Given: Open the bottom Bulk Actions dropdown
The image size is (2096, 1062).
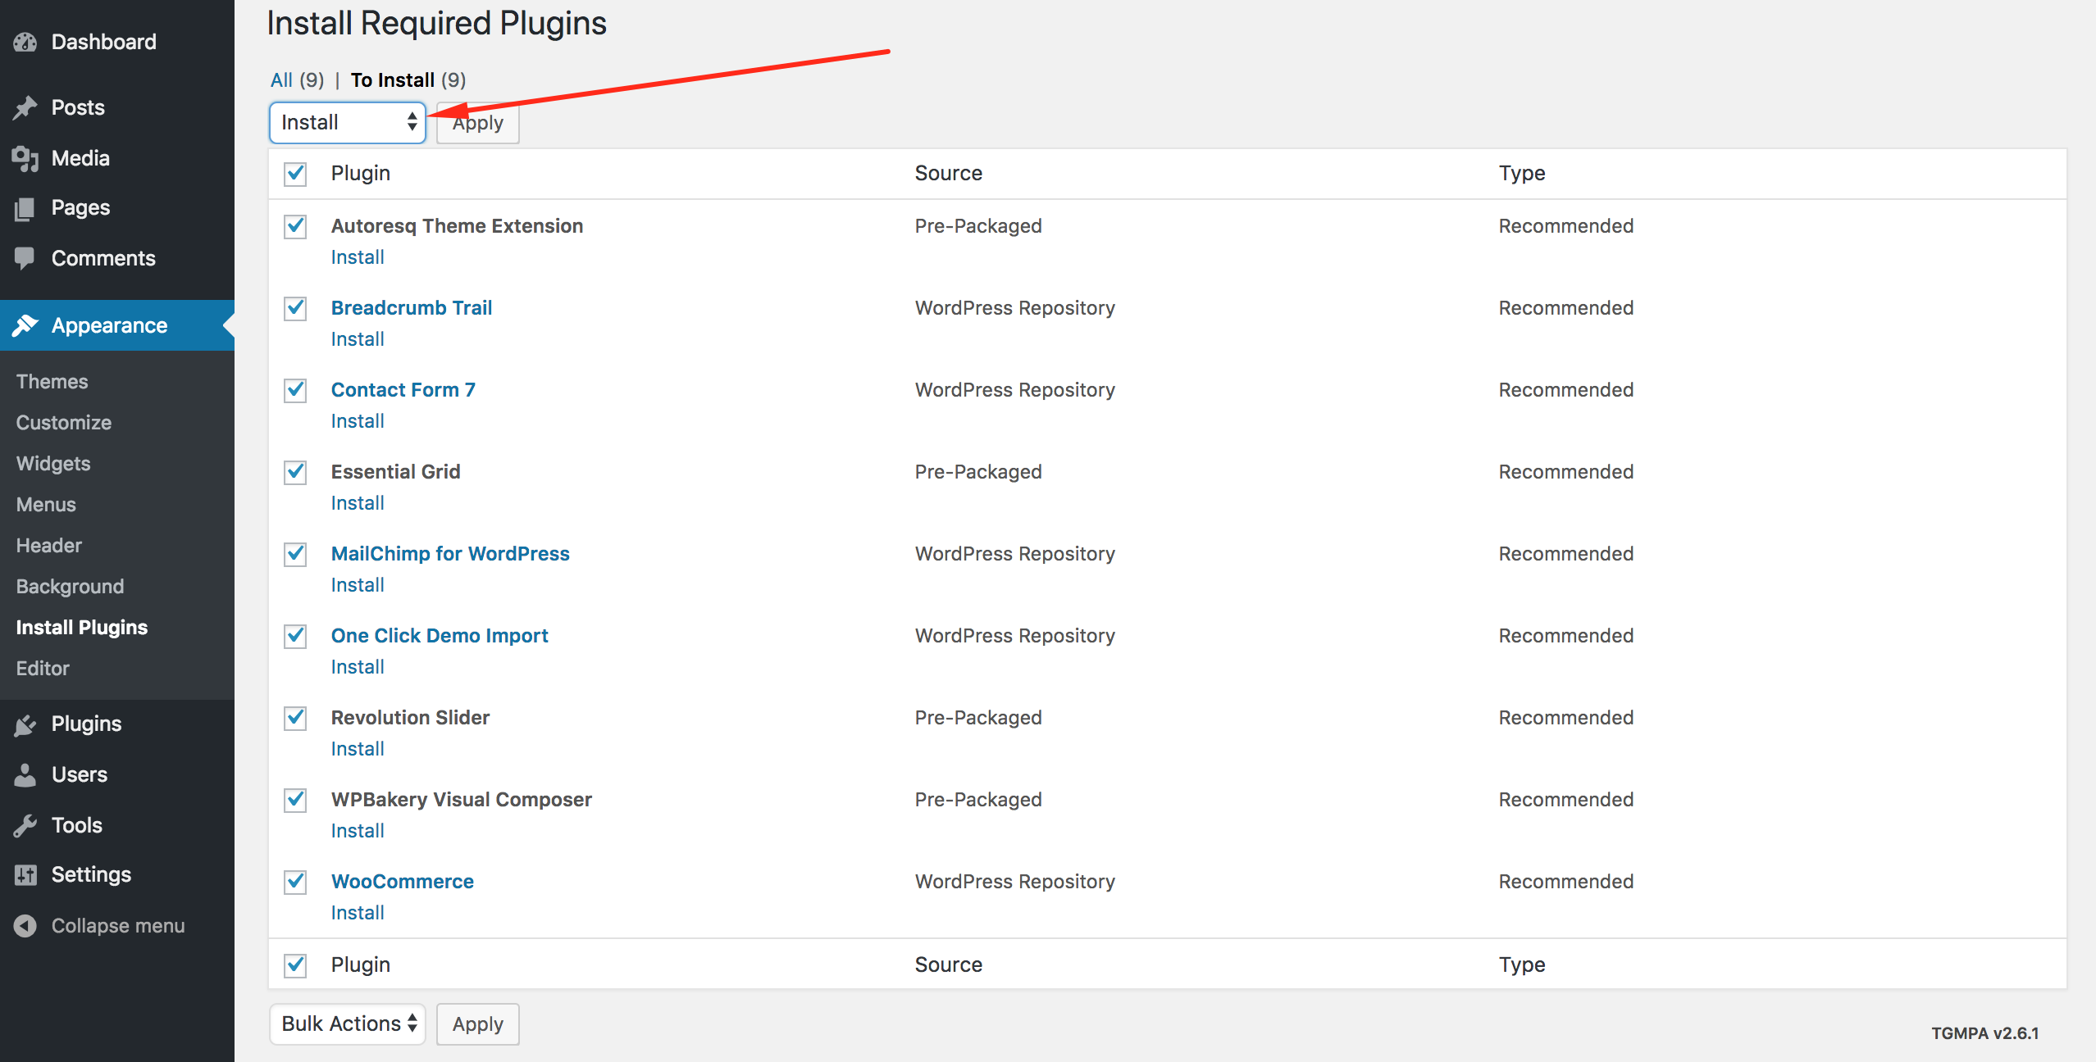Looking at the screenshot, I should click(348, 1024).
